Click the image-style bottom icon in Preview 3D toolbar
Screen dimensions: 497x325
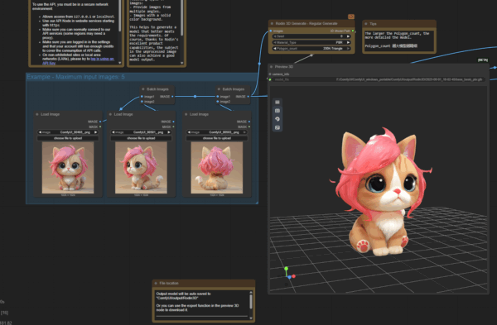277,127
